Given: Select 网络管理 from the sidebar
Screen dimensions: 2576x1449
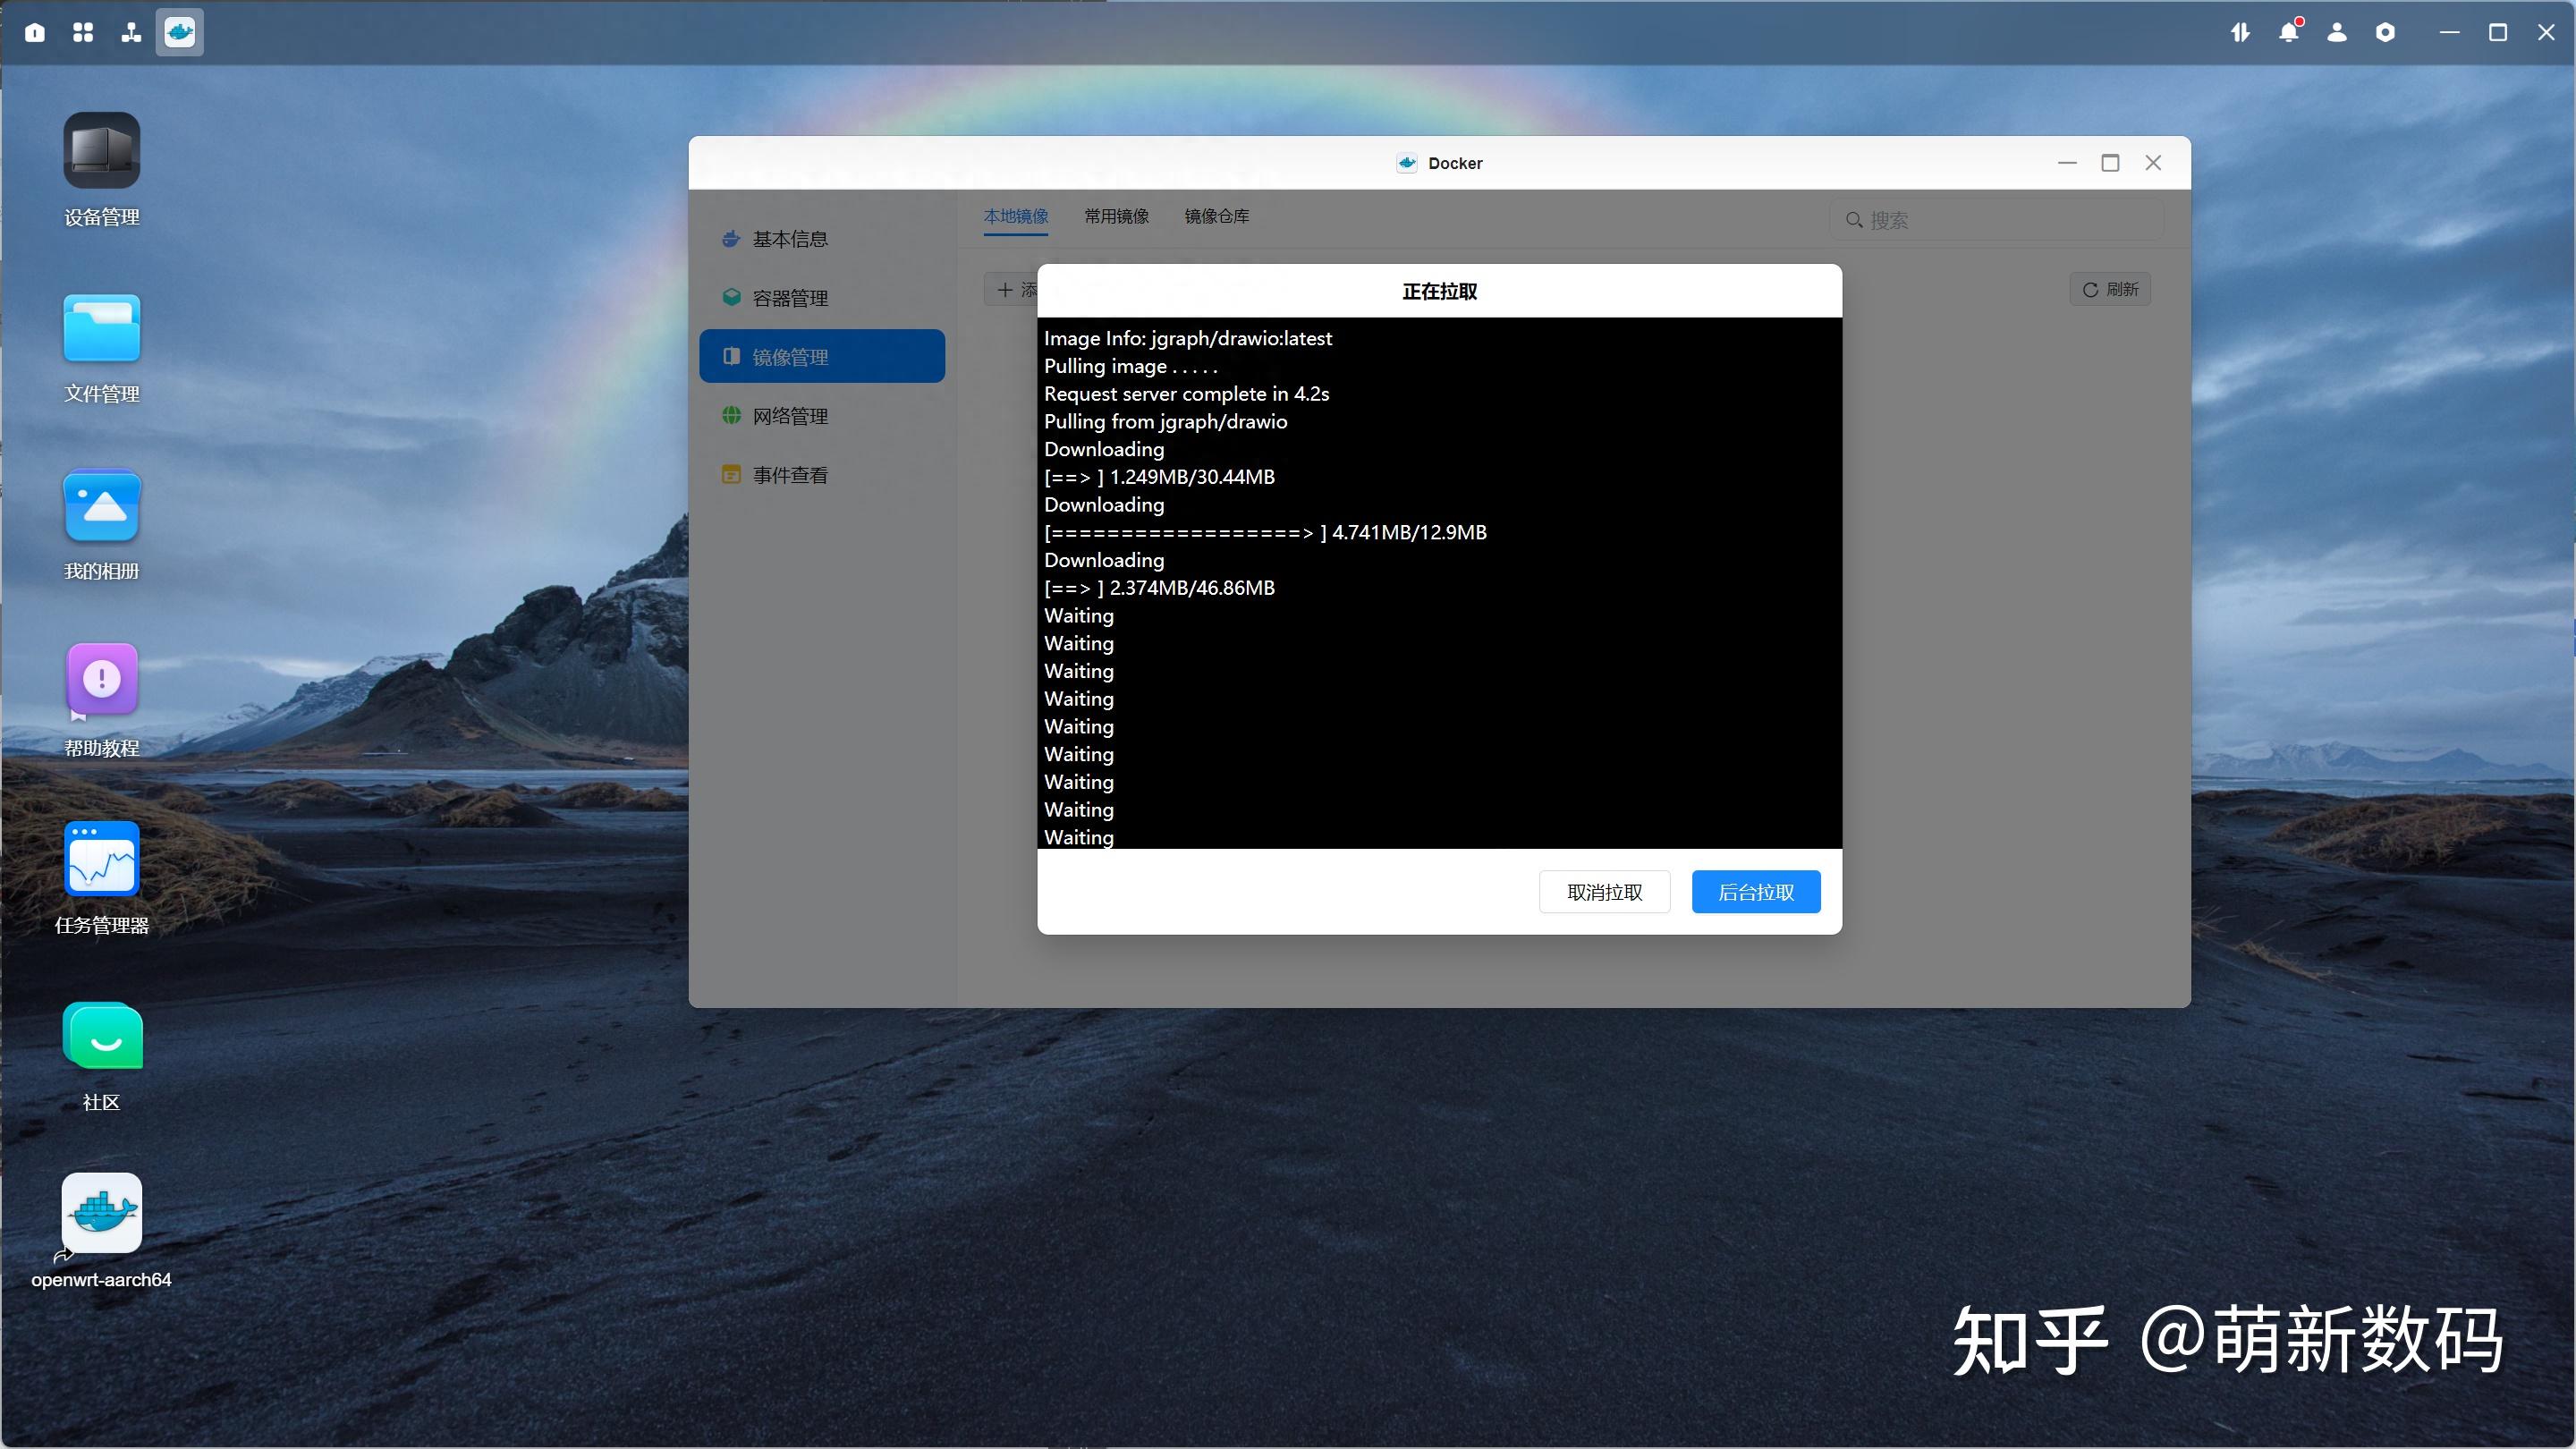Looking at the screenshot, I should (x=789, y=415).
